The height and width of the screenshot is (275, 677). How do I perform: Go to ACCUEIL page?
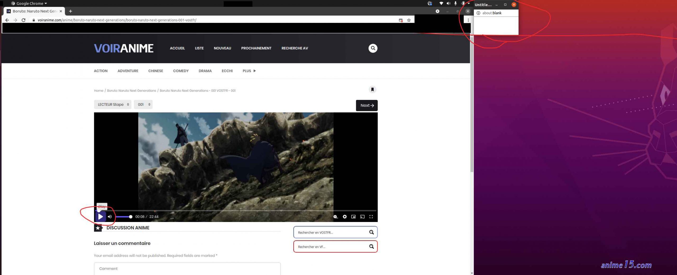click(x=177, y=48)
